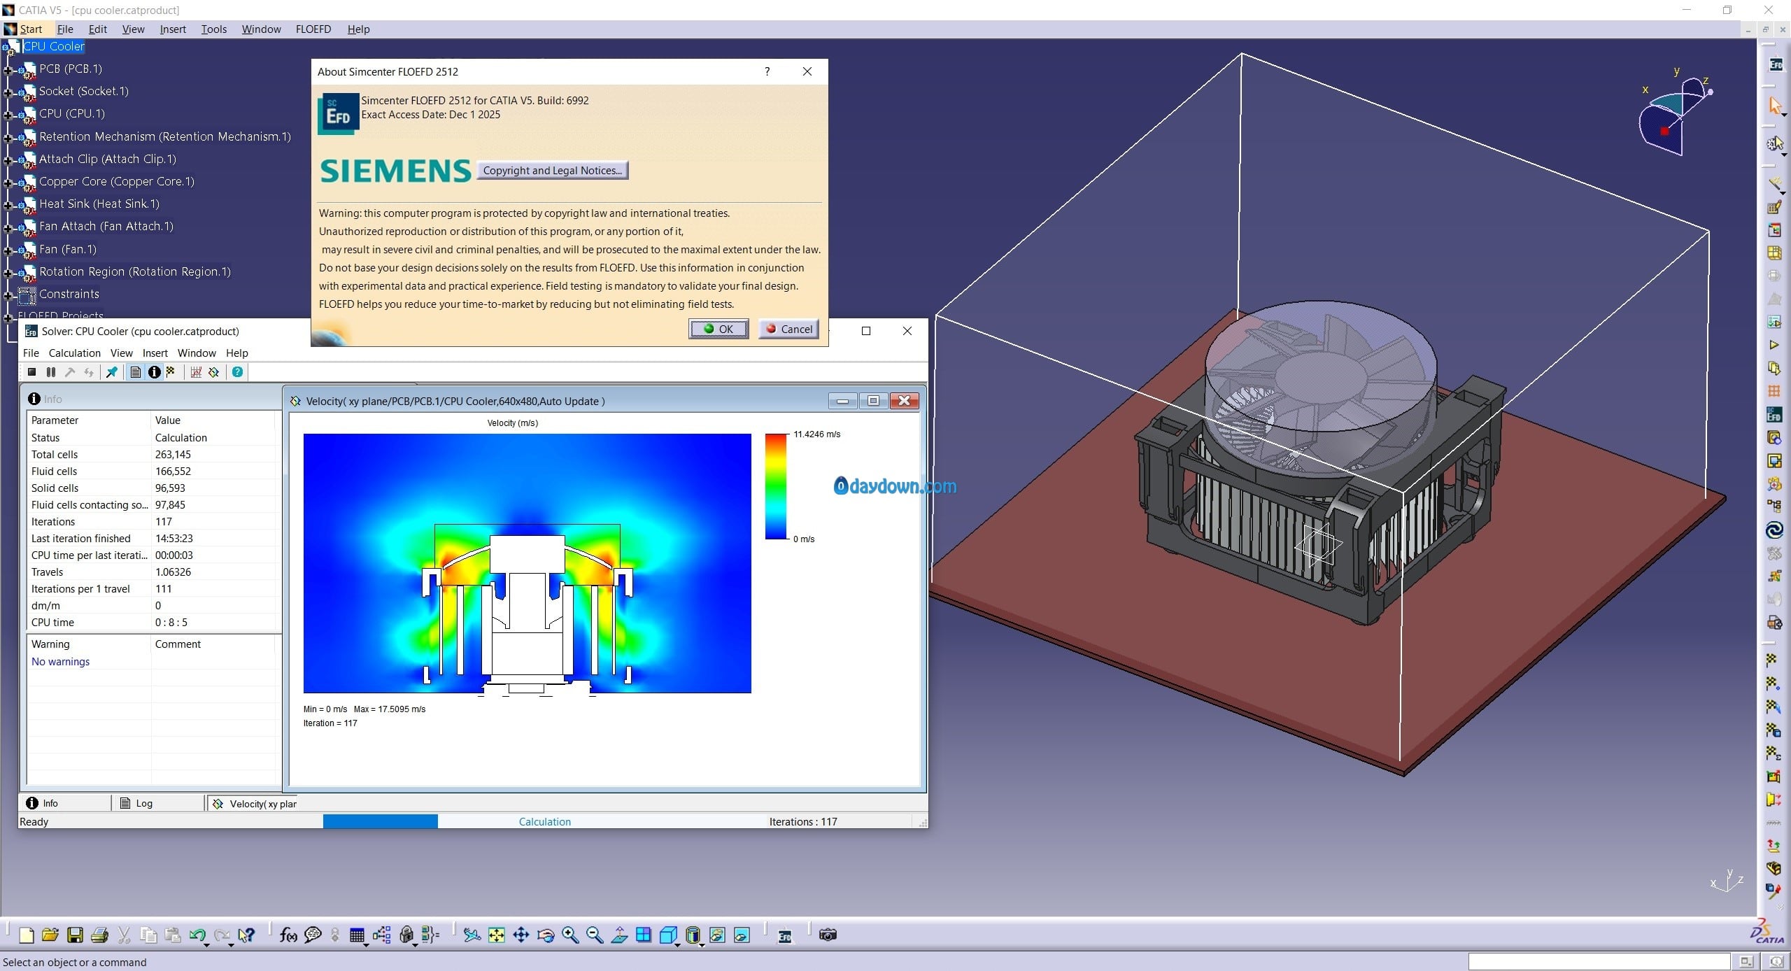The width and height of the screenshot is (1791, 971).
Task: Insert a preview plot in solver
Action: [214, 372]
